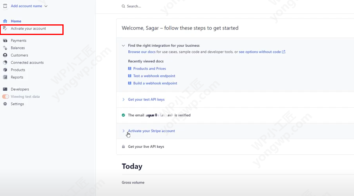Click the Connected accounts globe icon

[5, 62]
